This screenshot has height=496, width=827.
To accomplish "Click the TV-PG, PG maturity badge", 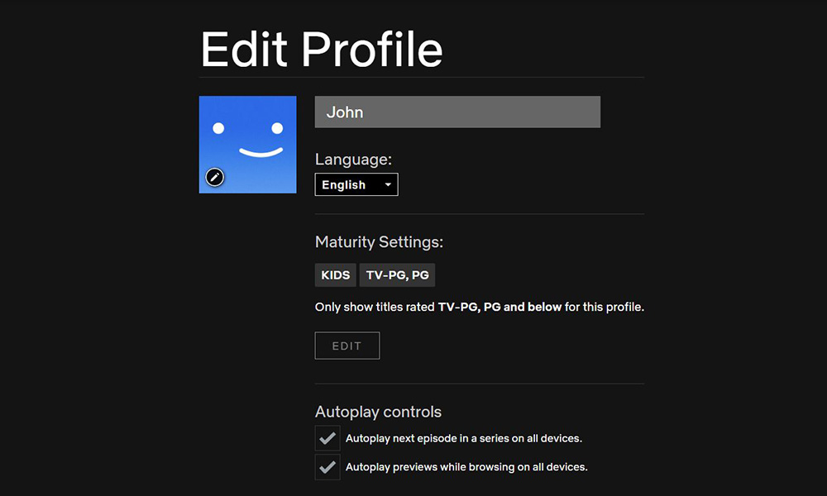I will click(x=397, y=275).
